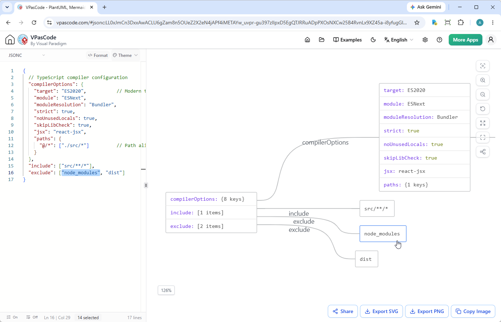This screenshot has height=322, width=501.
Task: Click the "jsx" key on editor line 10
Action: click(41, 132)
